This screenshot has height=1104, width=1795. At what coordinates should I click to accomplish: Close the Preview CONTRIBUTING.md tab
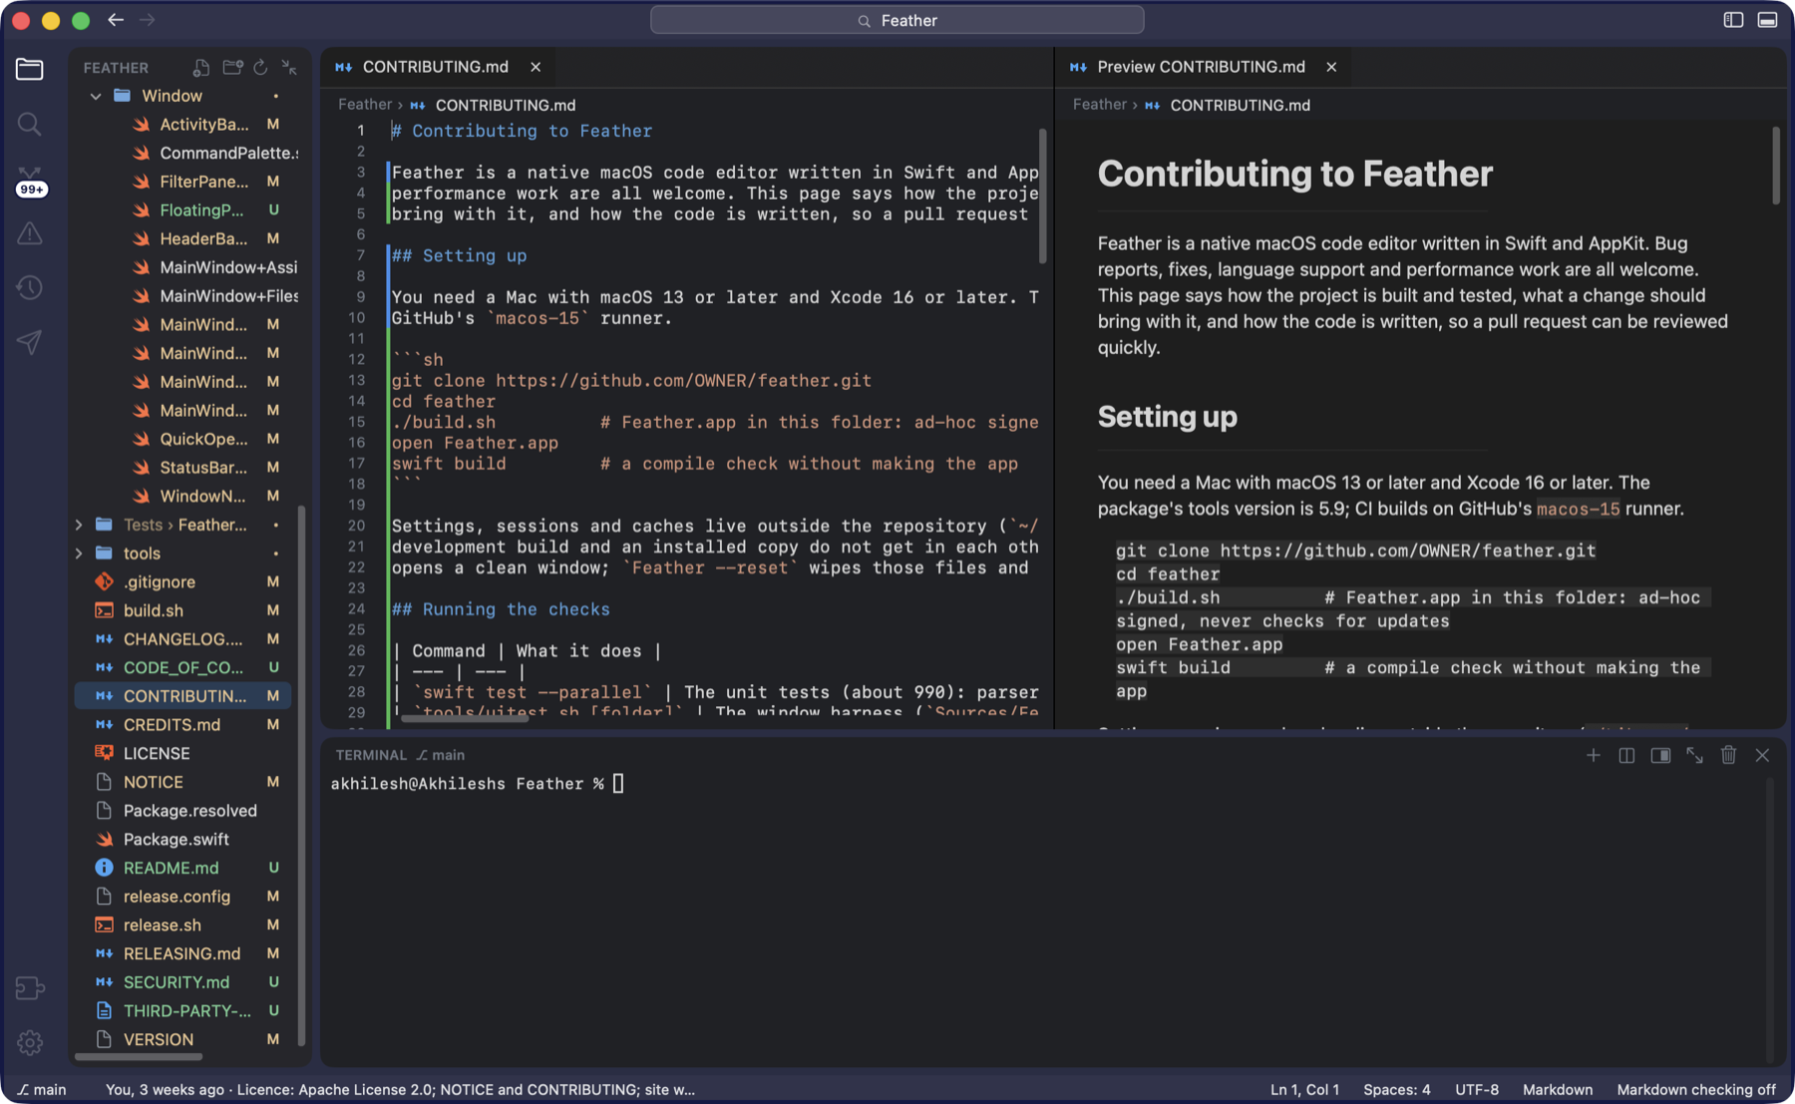pyautogui.click(x=1331, y=67)
